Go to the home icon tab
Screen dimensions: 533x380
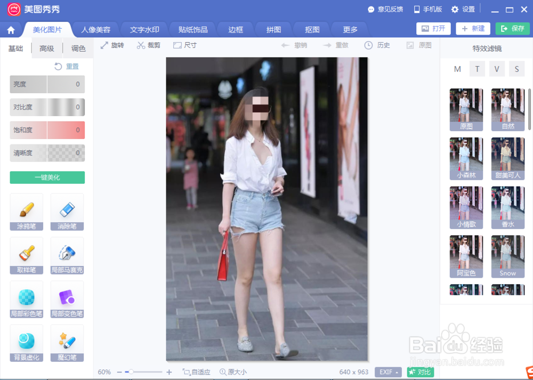pyautogui.click(x=11, y=30)
